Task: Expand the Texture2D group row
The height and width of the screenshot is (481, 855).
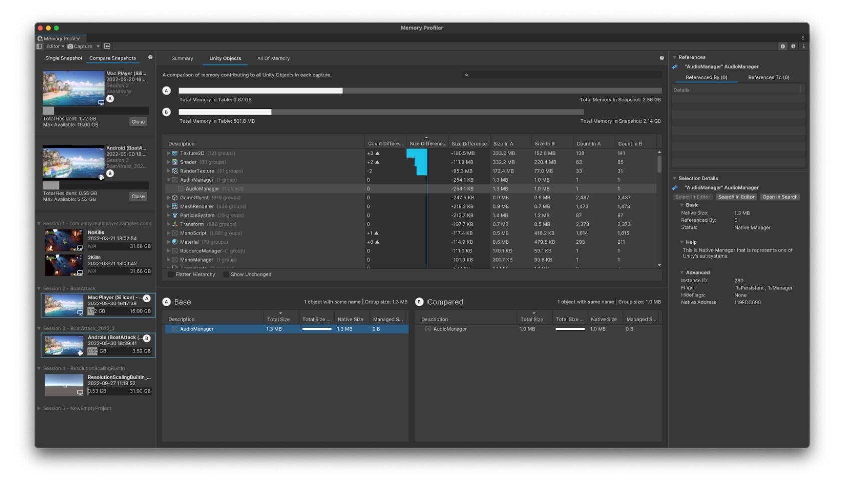Action: pyautogui.click(x=168, y=153)
